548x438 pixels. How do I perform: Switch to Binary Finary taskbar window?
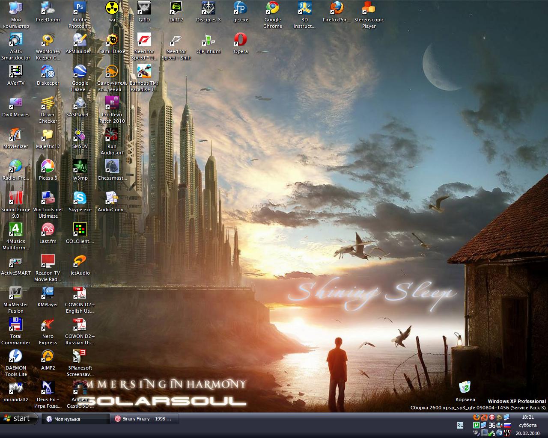pyautogui.click(x=144, y=419)
